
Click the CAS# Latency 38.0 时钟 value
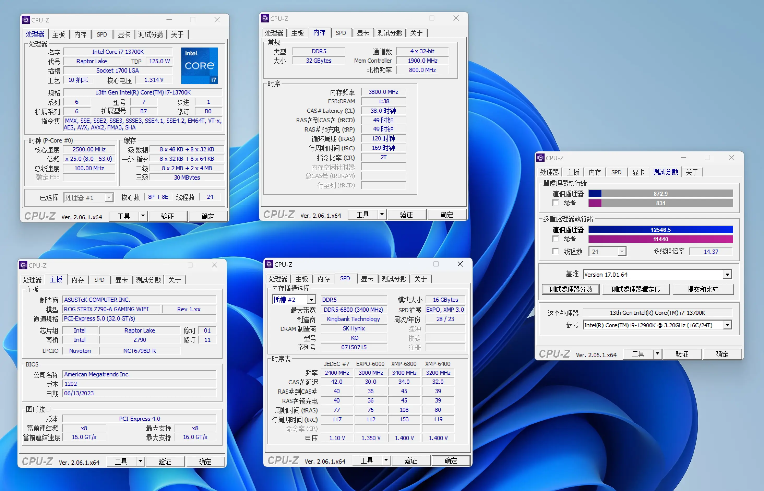(x=383, y=111)
